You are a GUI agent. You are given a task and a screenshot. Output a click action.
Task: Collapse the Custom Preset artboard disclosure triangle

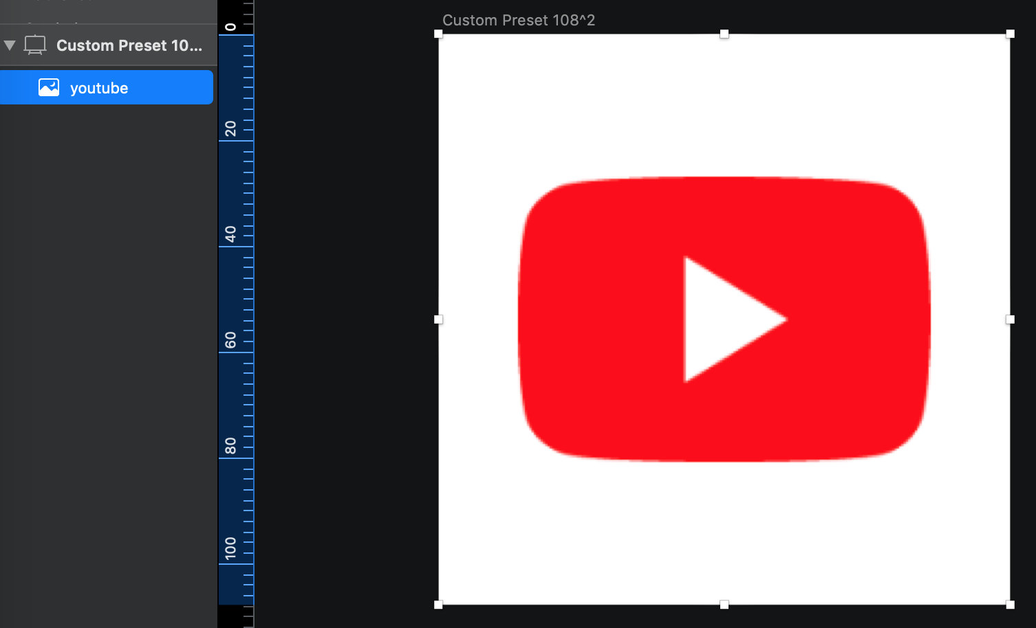[x=10, y=45]
